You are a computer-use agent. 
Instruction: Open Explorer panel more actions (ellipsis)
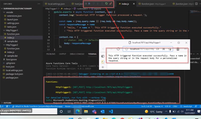[x=39, y=4]
